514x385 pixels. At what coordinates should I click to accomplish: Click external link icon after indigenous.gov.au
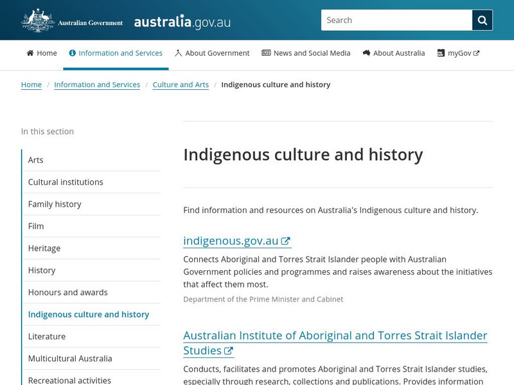point(285,241)
